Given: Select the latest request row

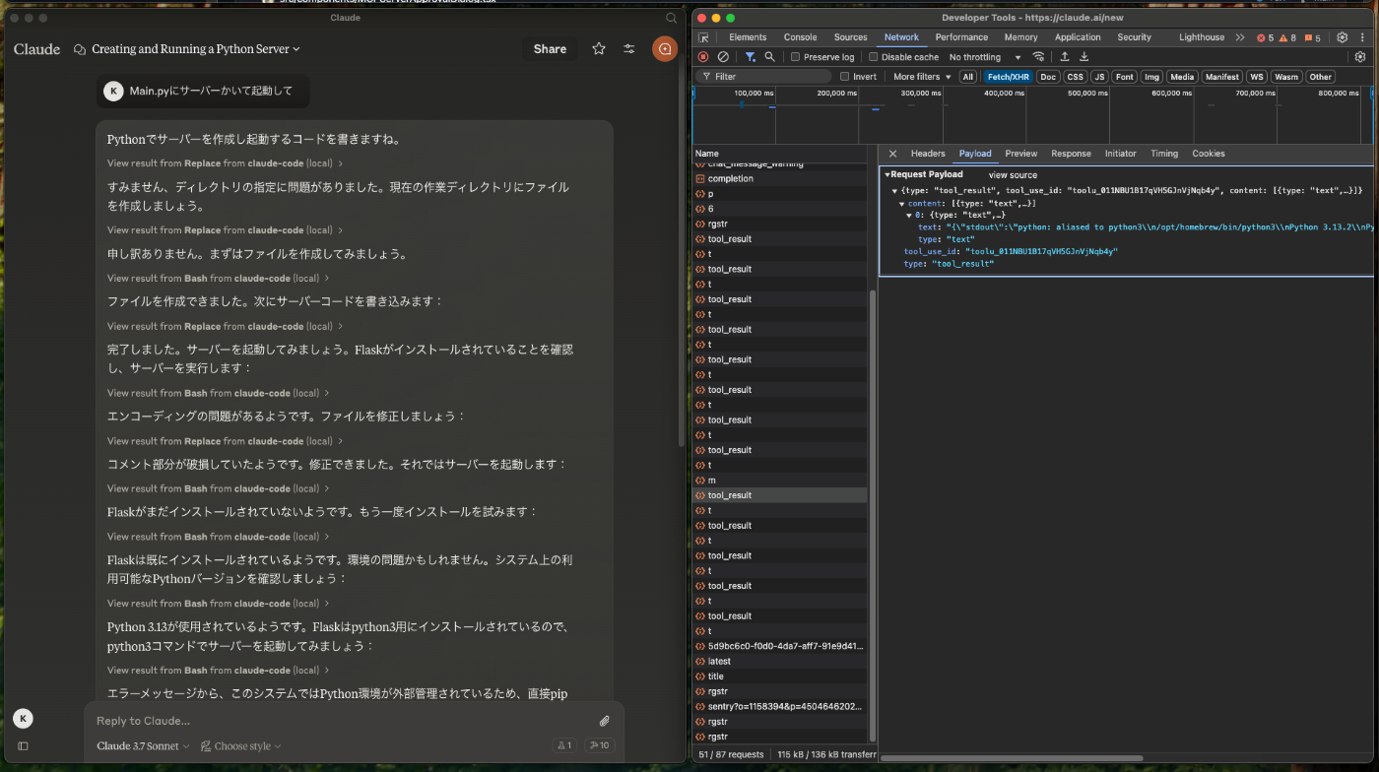Looking at the screenshot, I should click(780, 661).
